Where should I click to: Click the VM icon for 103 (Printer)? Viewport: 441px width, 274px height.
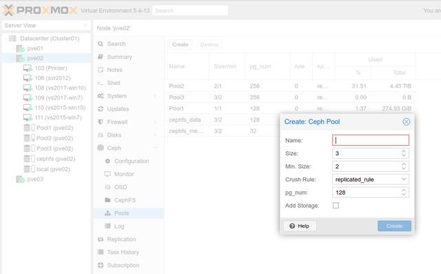[28, 68]
